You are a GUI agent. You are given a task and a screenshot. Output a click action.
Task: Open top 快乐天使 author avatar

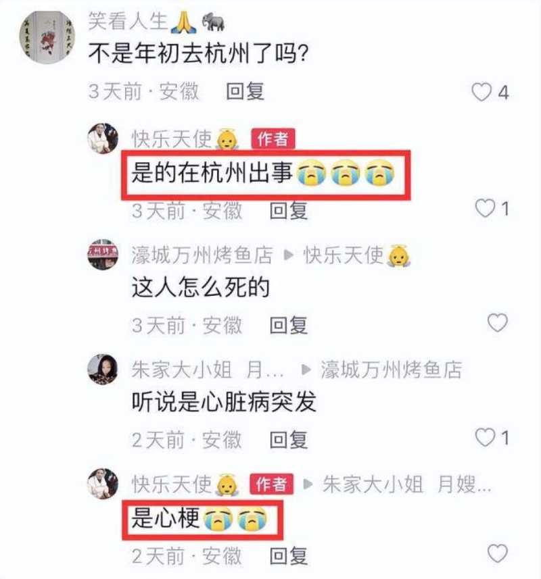click(103, 139)
